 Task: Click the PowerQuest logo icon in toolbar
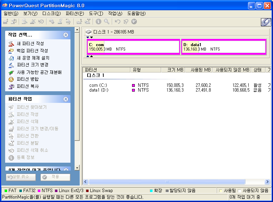coord(266,22)
